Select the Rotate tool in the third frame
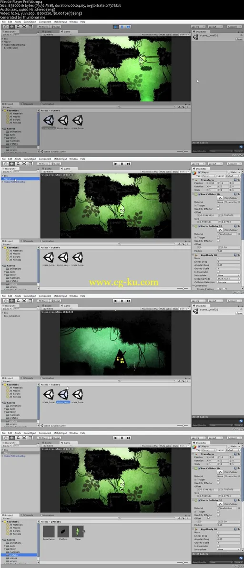Image resolution: width=244 pixels, height=568 pixels. point(18,301)
